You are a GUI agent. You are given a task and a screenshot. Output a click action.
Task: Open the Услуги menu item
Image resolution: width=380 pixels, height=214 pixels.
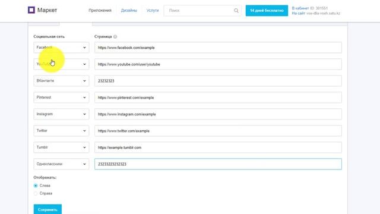[x=153, y=11]
